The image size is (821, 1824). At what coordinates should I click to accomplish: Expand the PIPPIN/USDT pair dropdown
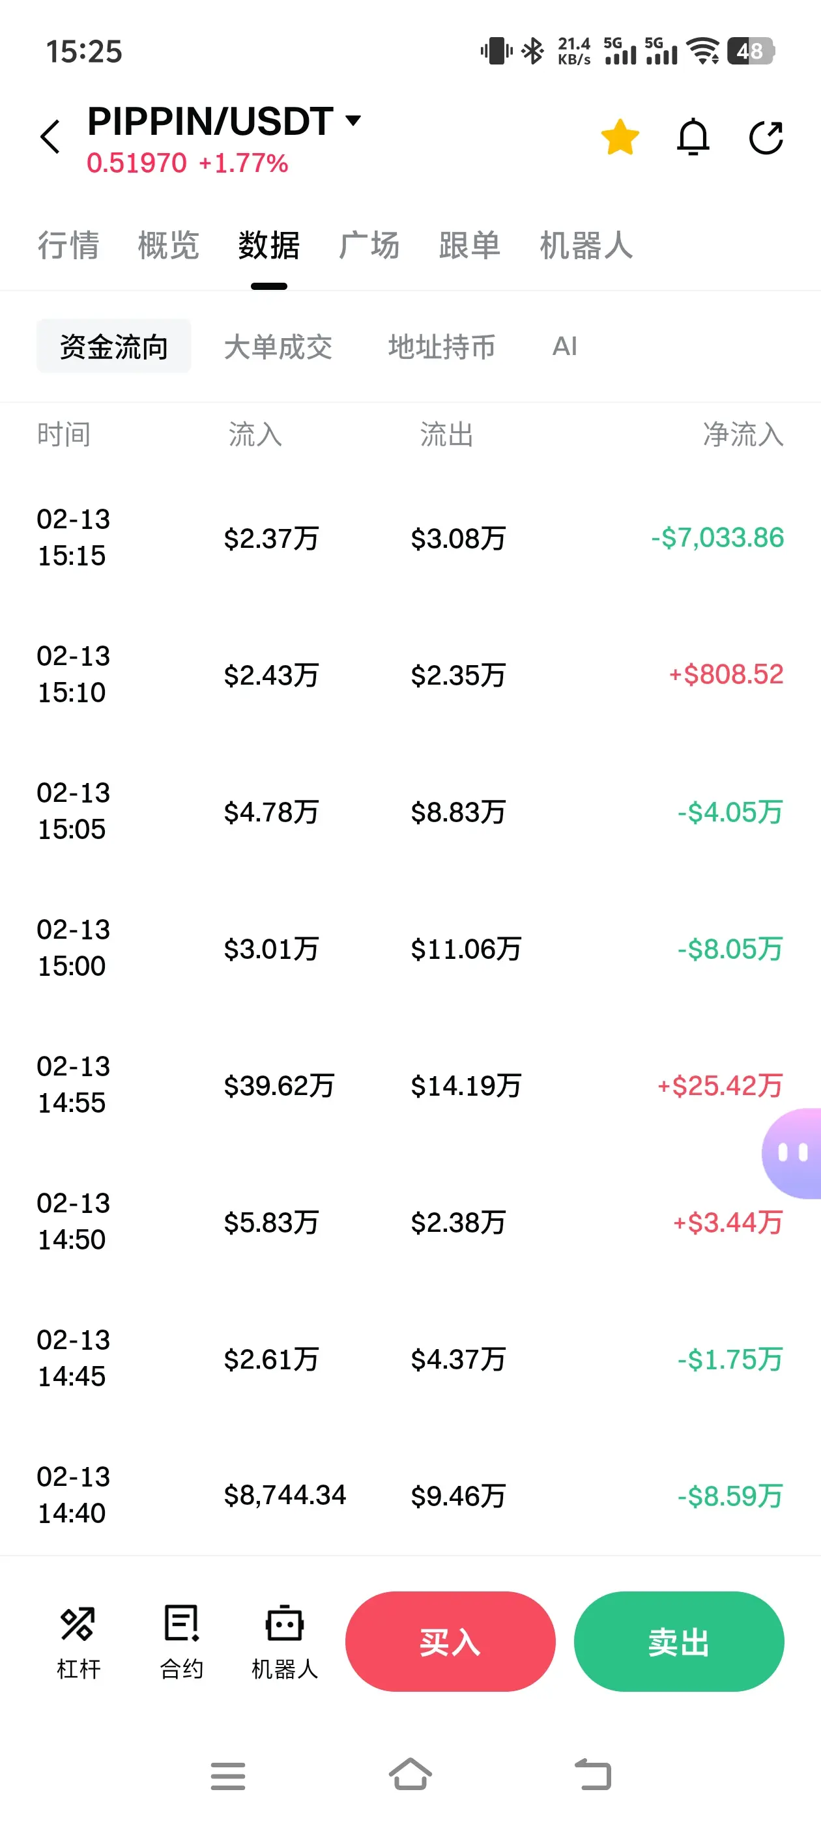353,121
